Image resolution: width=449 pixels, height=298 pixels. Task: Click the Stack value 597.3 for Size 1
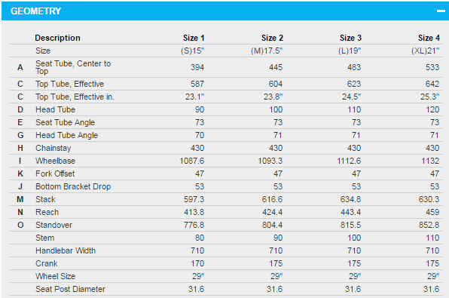pos(194,199)
